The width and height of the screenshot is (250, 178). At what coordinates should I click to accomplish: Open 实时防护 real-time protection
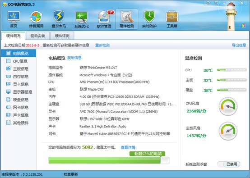point(149,19)
